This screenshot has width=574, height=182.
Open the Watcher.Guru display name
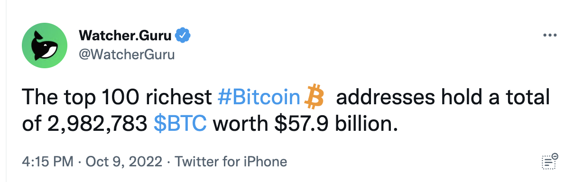pos(126,36)
